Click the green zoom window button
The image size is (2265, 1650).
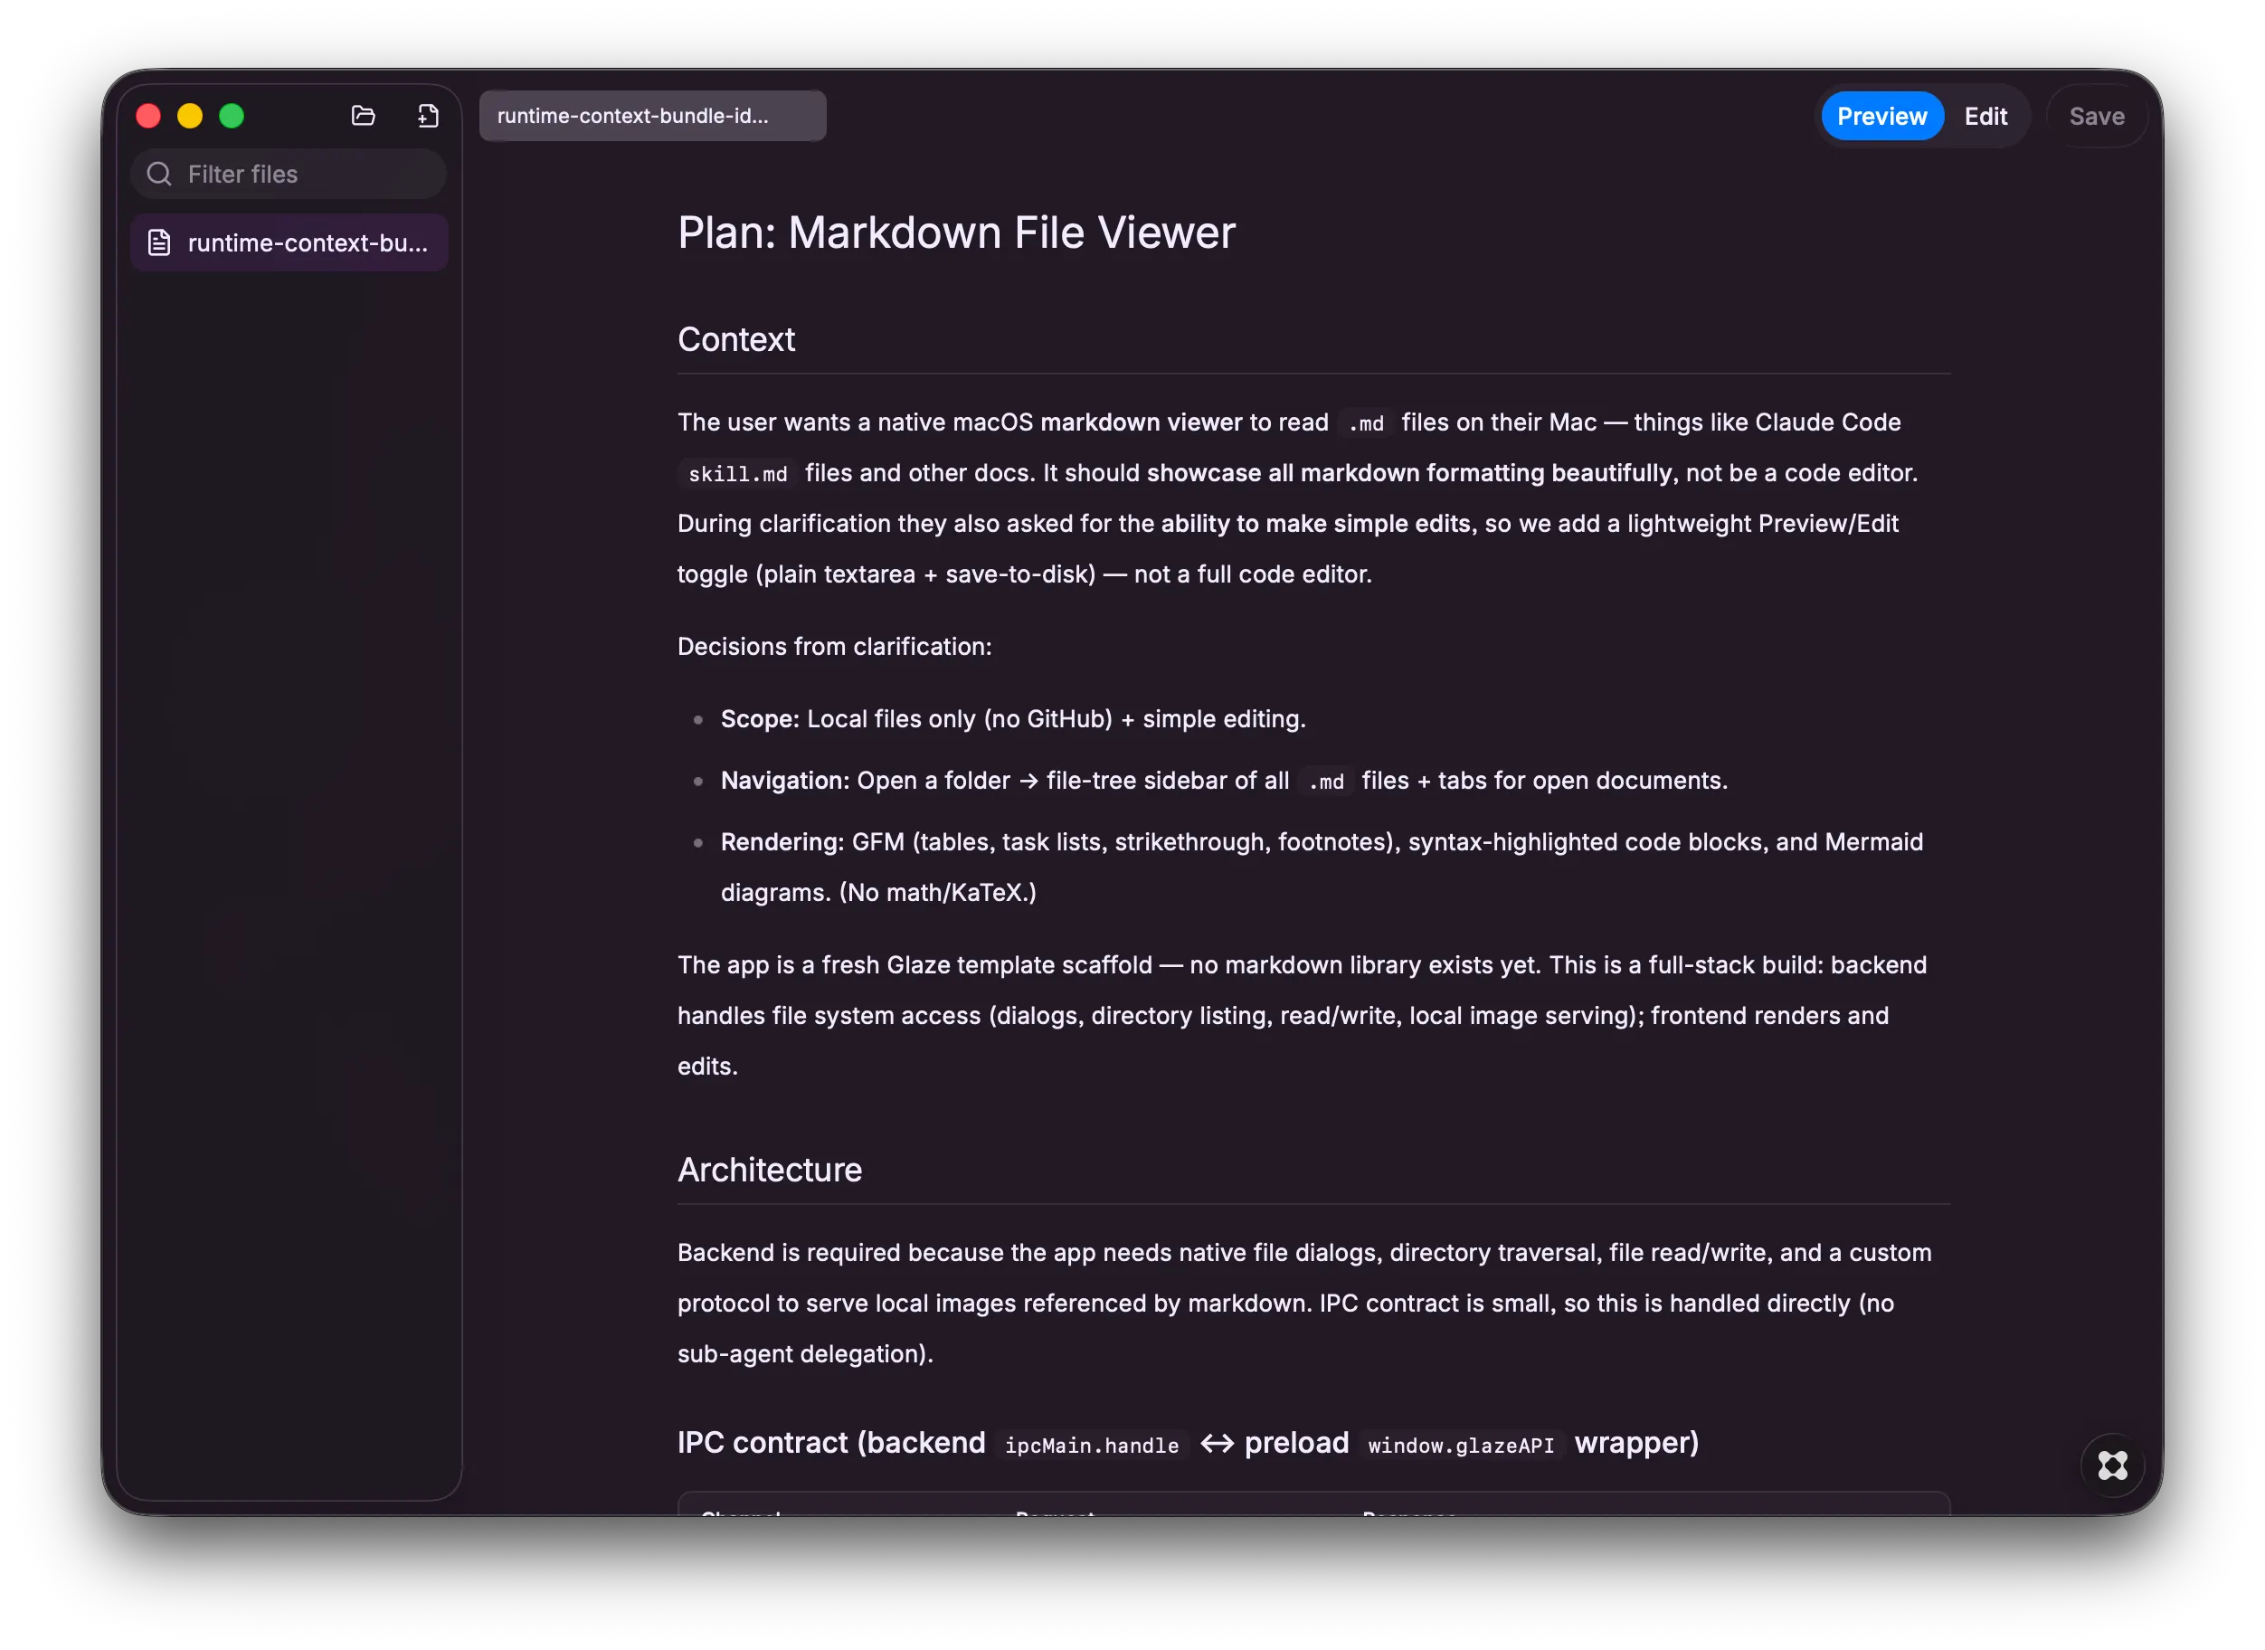[x=232, y=116]
